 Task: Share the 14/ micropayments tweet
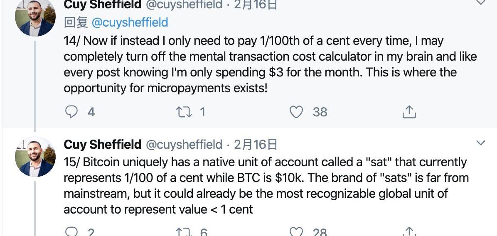pos(409,112)
